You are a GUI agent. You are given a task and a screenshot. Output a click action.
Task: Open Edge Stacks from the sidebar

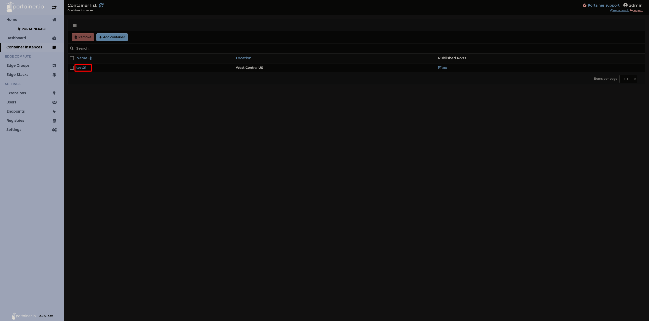(17, 74)
